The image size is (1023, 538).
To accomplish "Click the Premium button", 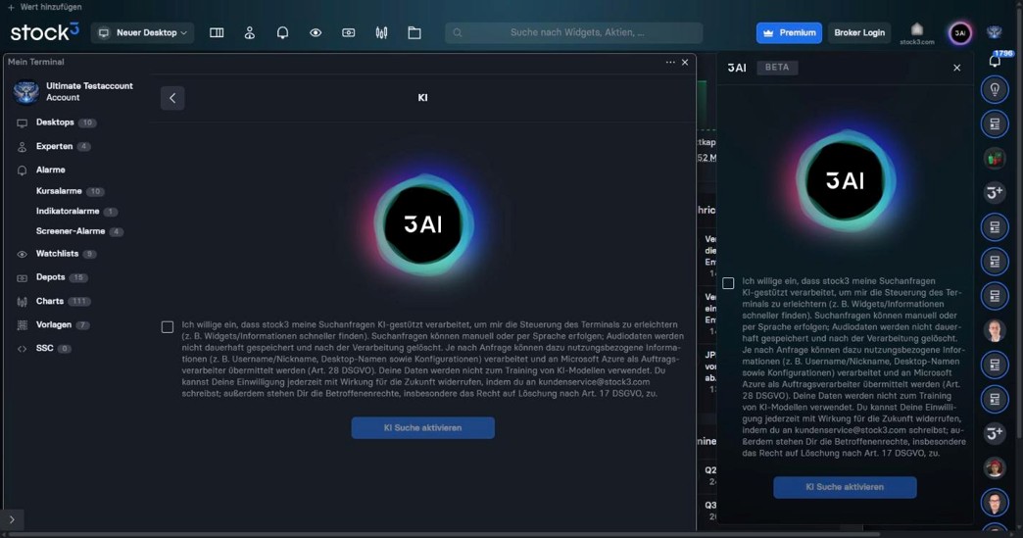I will click(789, 32).
